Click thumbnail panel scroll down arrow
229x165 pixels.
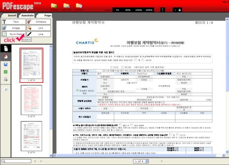tap(51, 155)
